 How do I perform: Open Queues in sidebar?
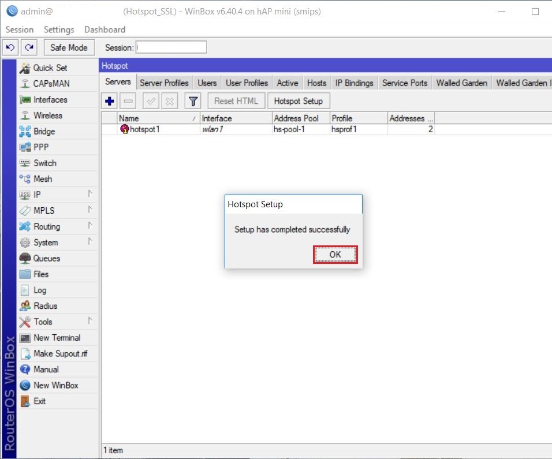(x=58, y=258)
